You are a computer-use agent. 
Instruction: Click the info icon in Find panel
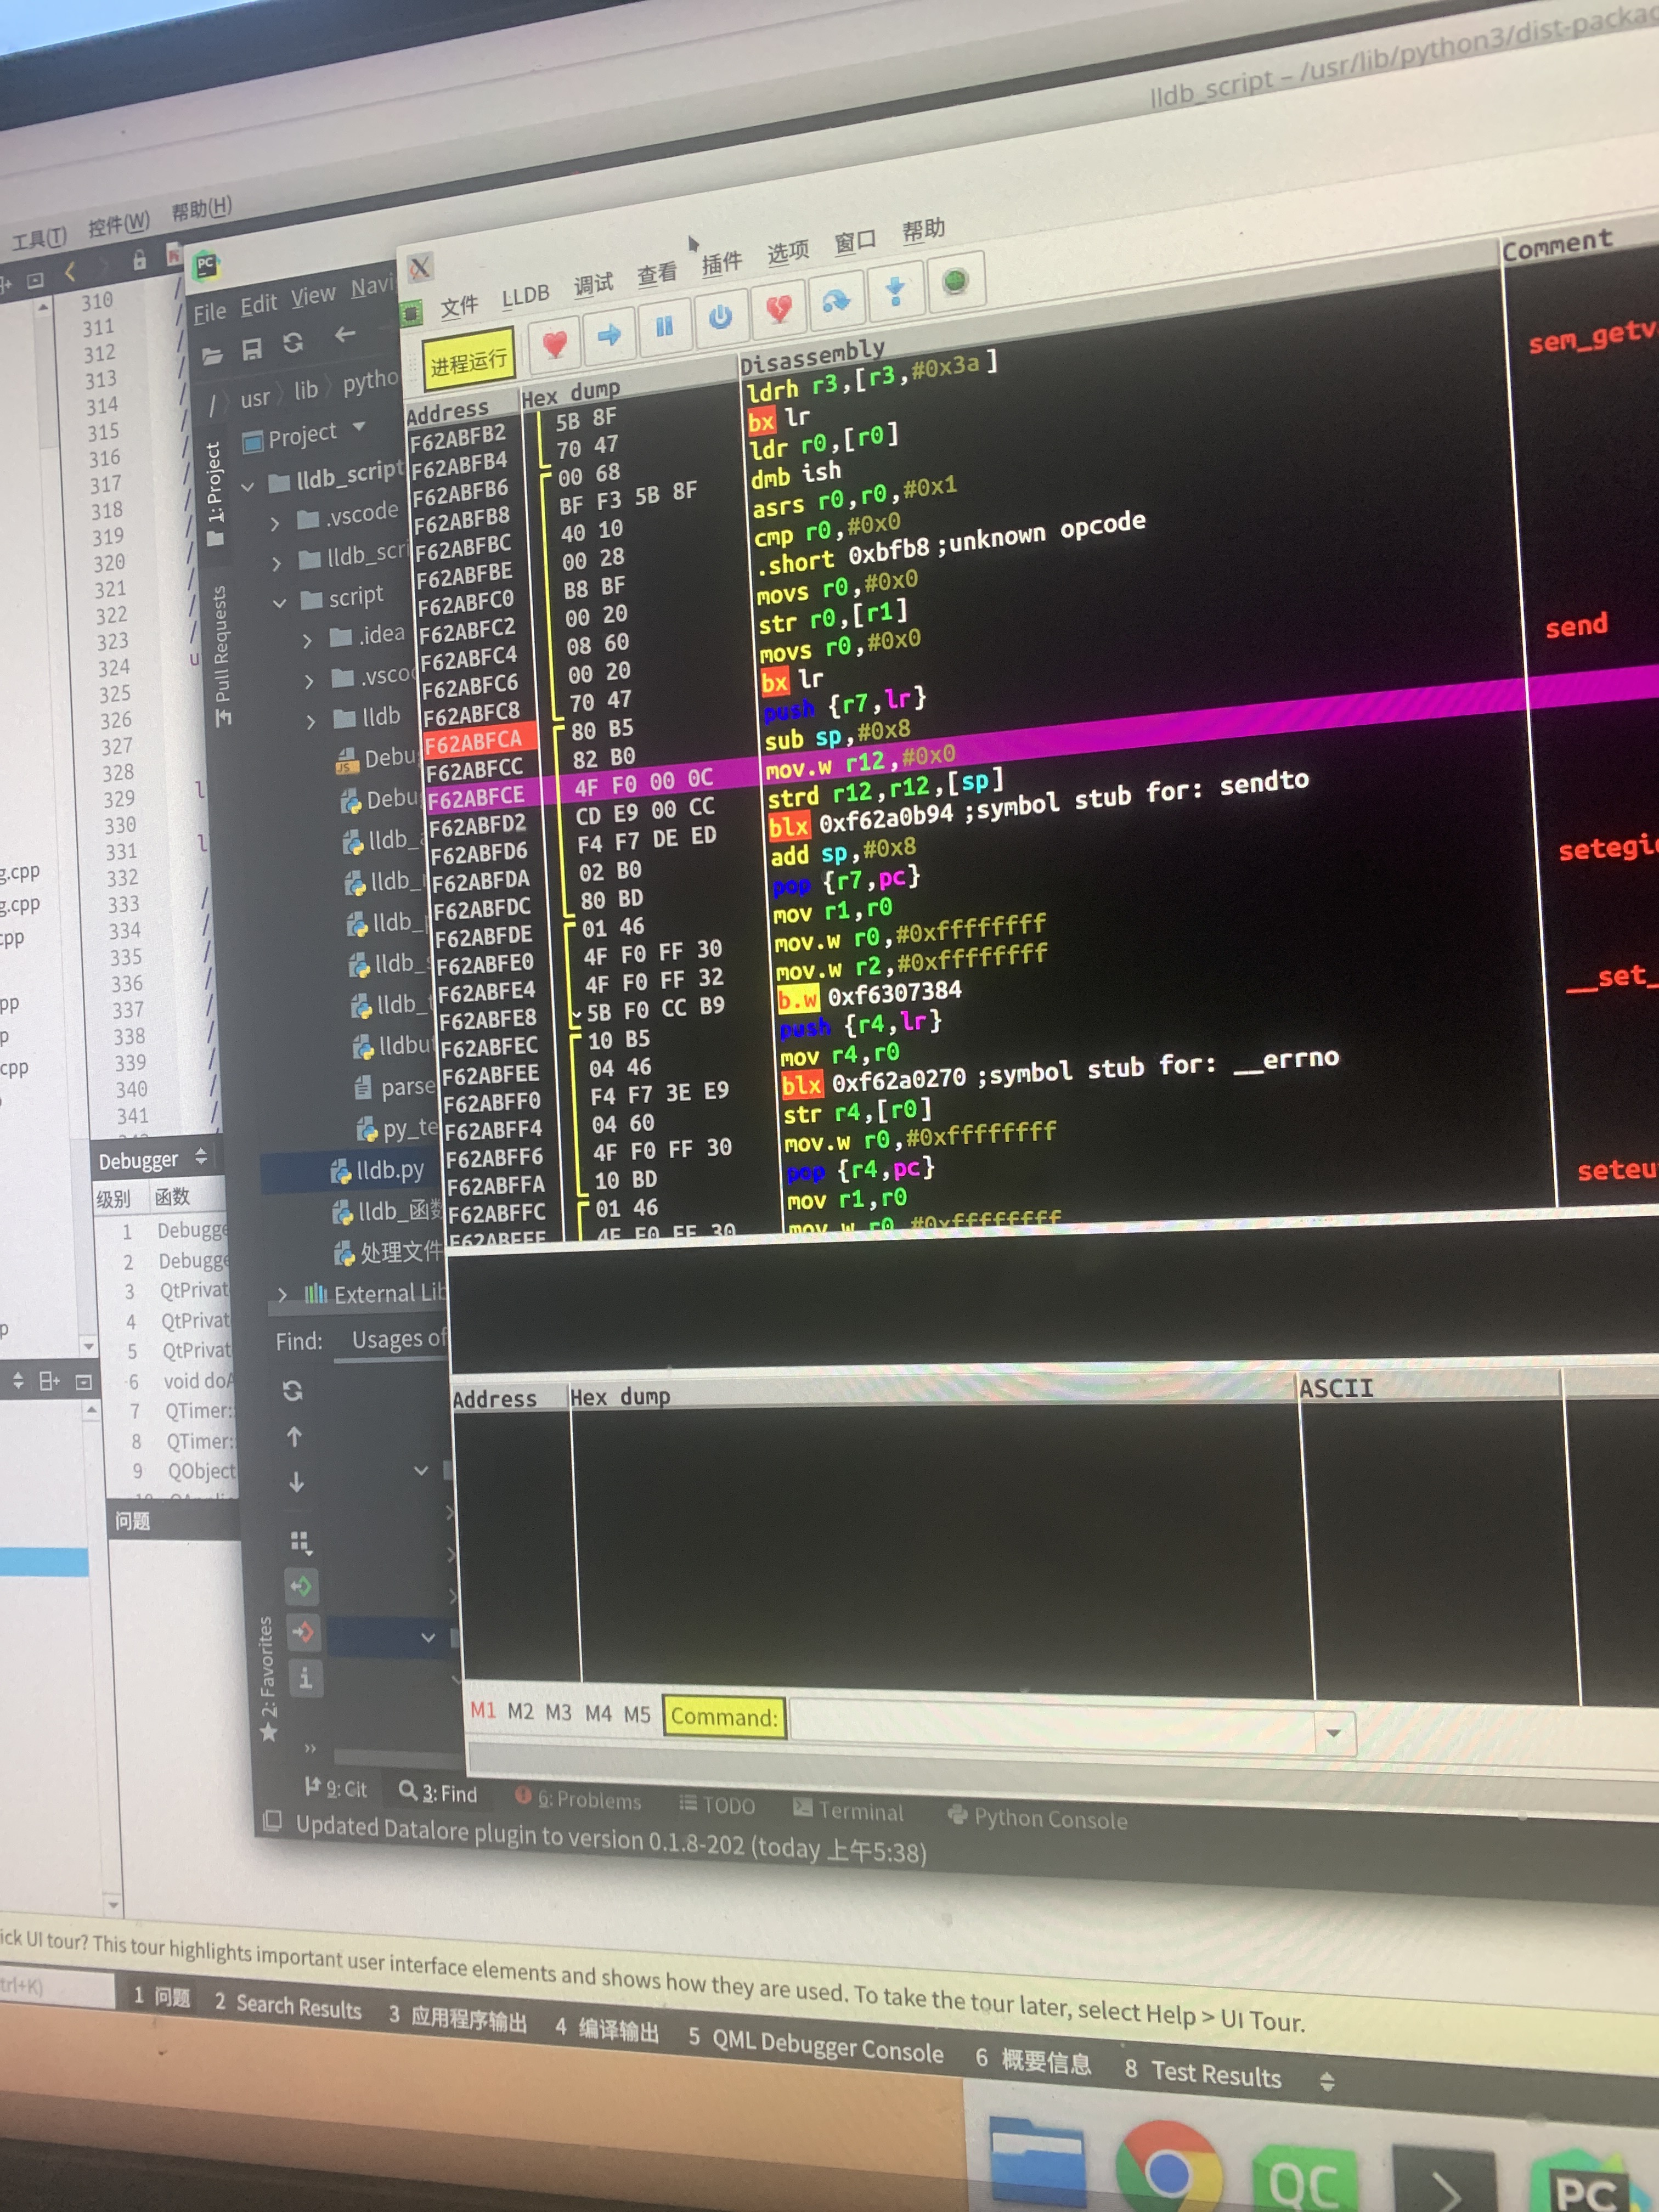pyautogui.click(x=305, y=1677)
